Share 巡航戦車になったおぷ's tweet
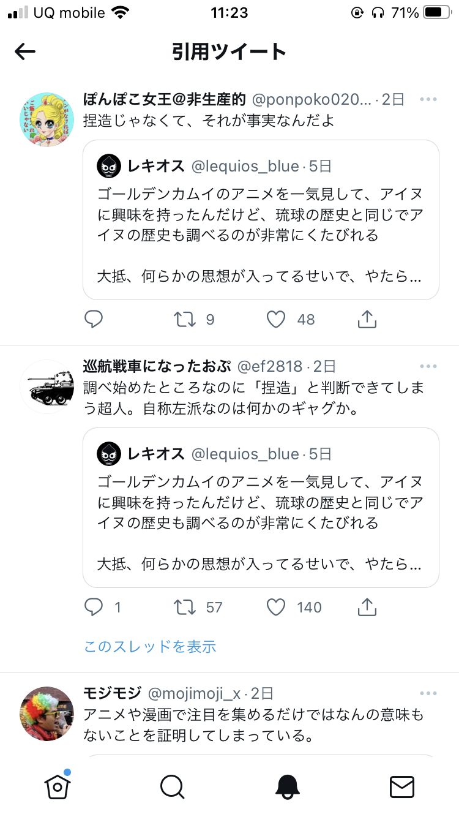Image resolution: width=459 pixels, height=817 pixels. point(367,607)
